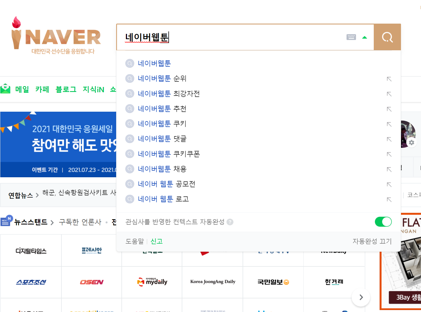Toggle the context autocomplete switch off
The image size is (421, 312).
(383, 222)
